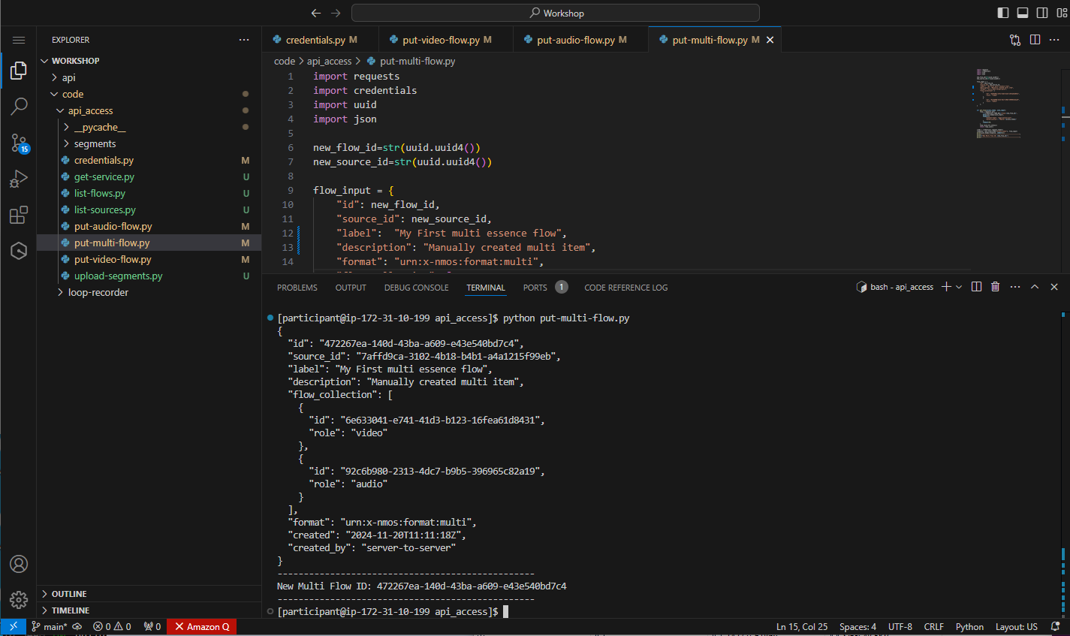Maximize the panel with up chevron
This screenshot has width=1070, height=636.
point(1035,287)
